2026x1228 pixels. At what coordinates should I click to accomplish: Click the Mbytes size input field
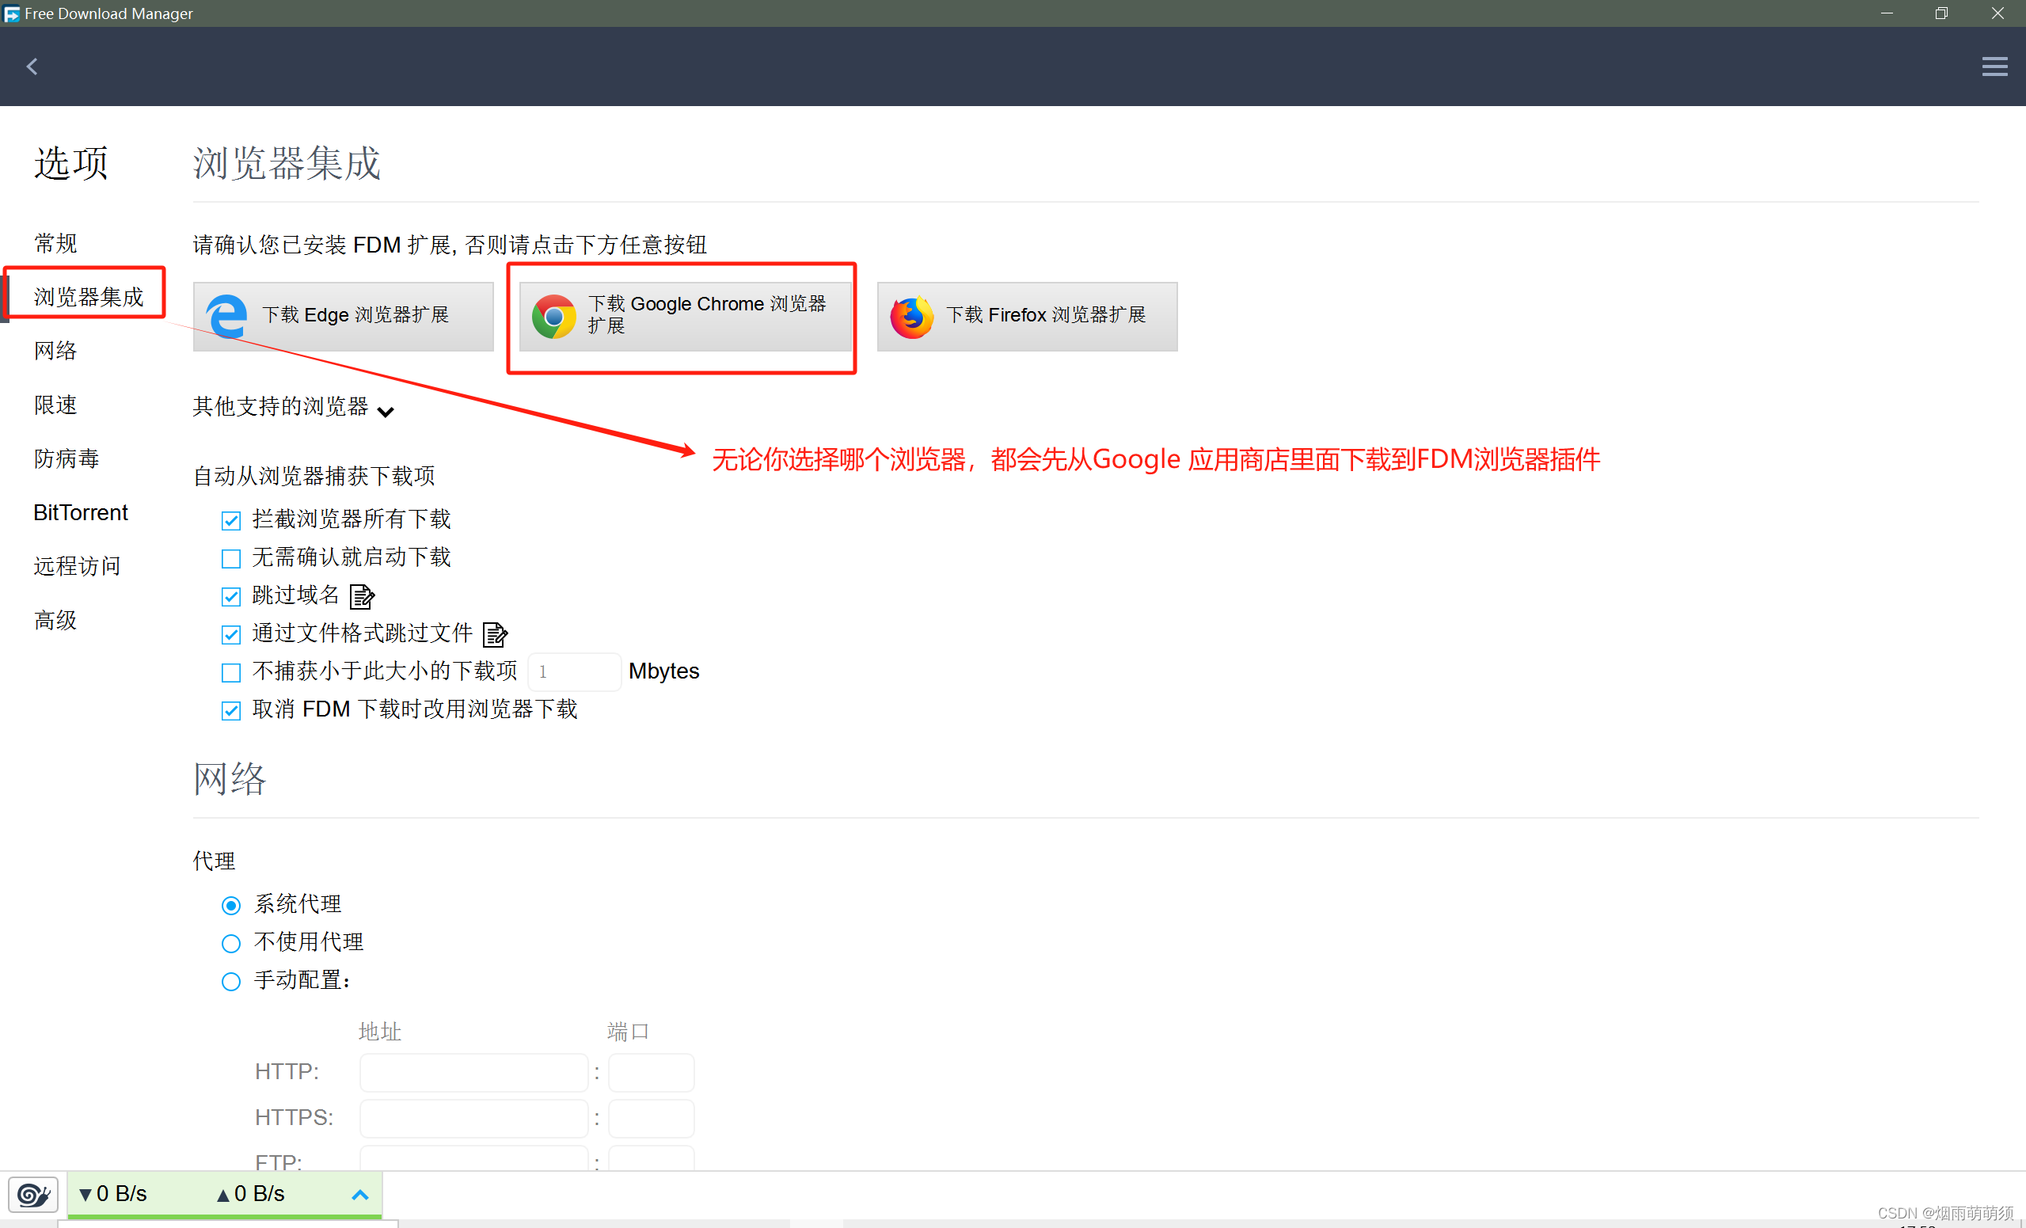(x=573, y=671)
